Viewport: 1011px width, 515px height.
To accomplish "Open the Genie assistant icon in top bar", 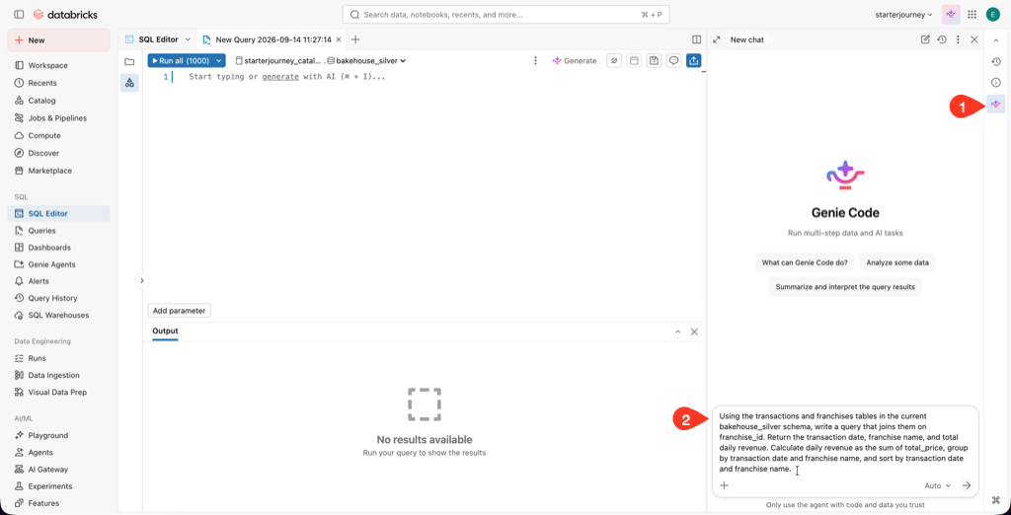I will [951, 14].
